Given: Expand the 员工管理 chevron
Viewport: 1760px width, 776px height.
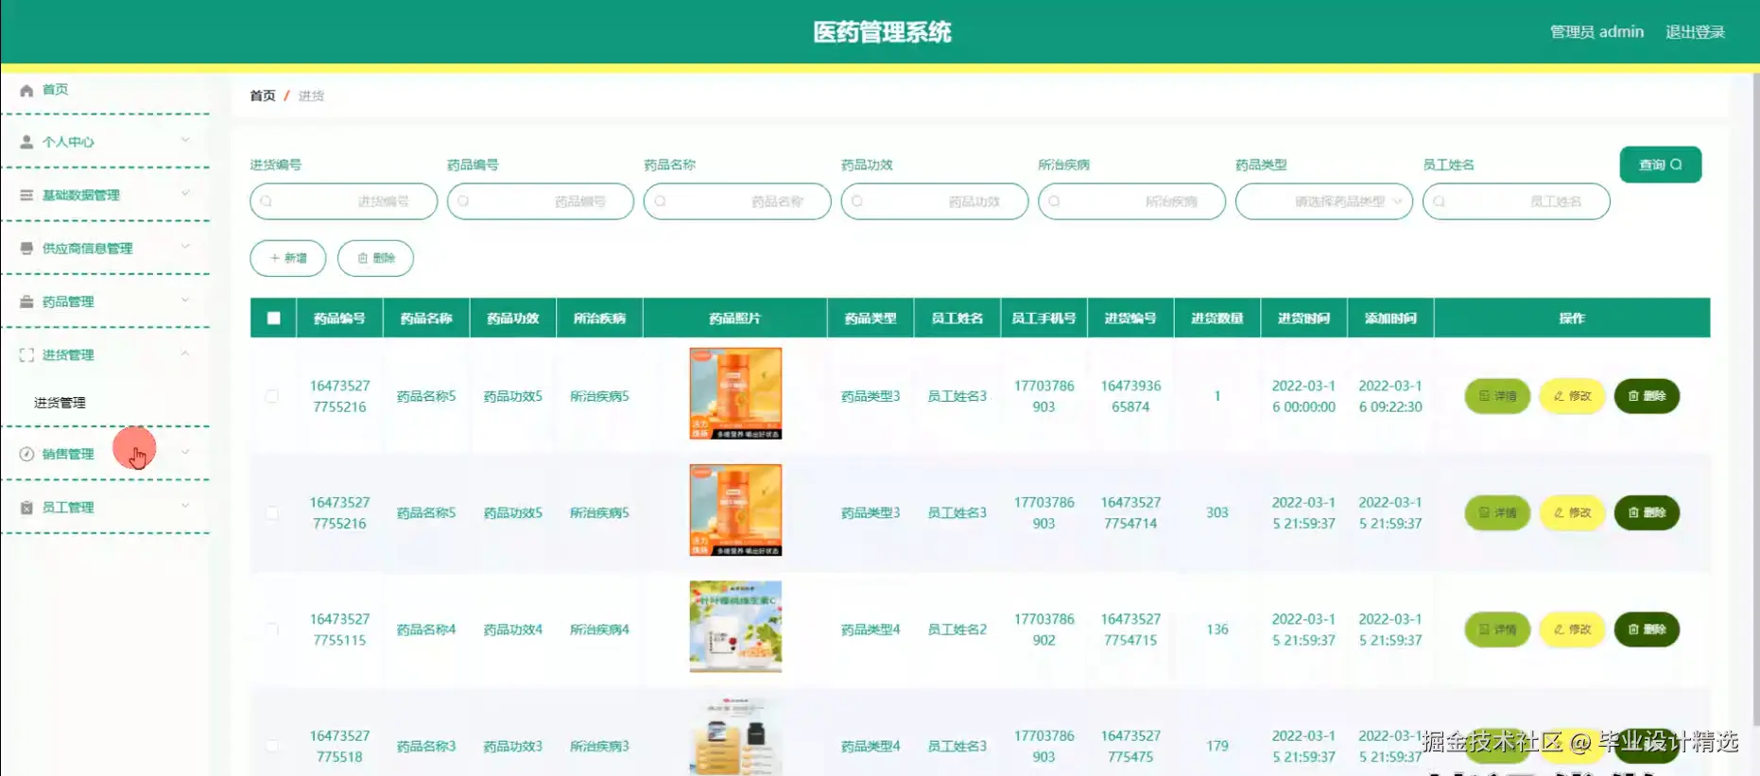Looking at the screenshot, I should (x=185, y=506).
